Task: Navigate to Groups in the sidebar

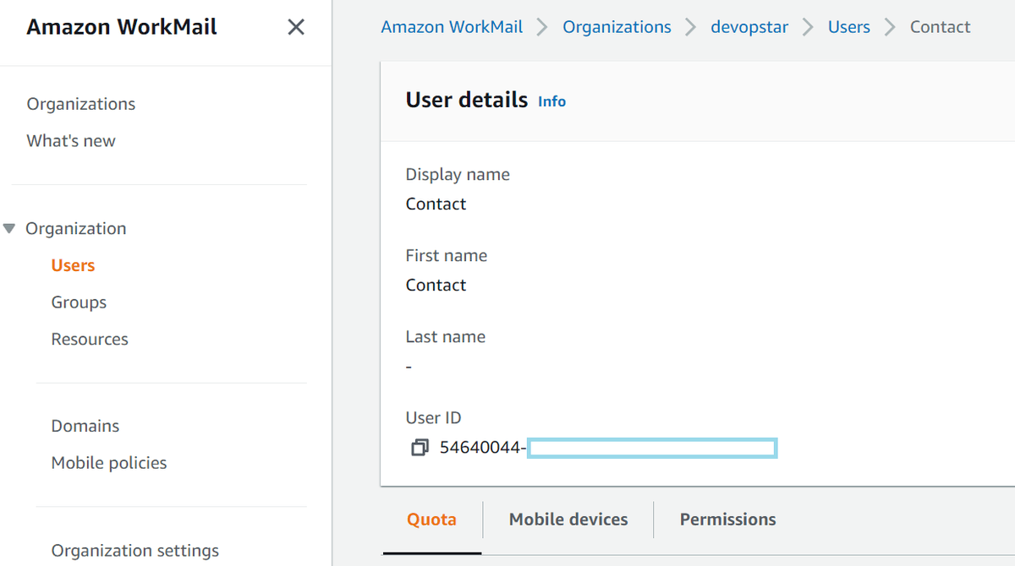Action: 79,302
